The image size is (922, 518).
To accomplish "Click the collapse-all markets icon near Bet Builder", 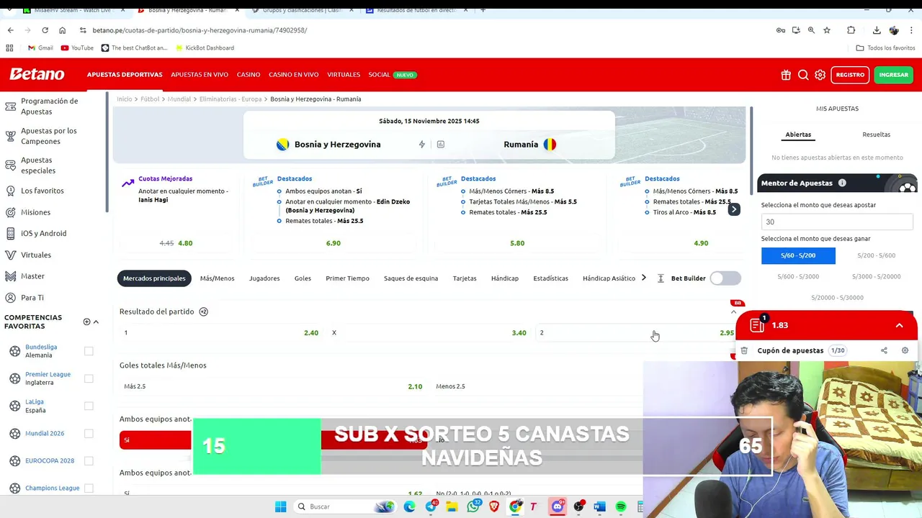I will click(661, 278).
